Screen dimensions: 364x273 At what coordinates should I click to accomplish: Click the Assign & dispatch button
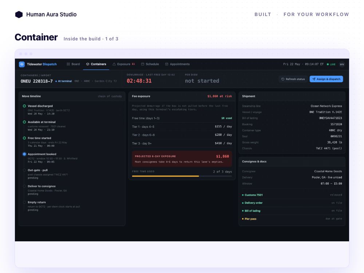pos(326,79)
